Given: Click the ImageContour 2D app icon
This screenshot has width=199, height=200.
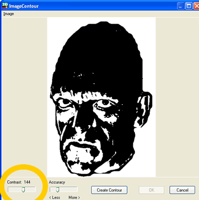Looking at the screenshot, I should 5,6.
